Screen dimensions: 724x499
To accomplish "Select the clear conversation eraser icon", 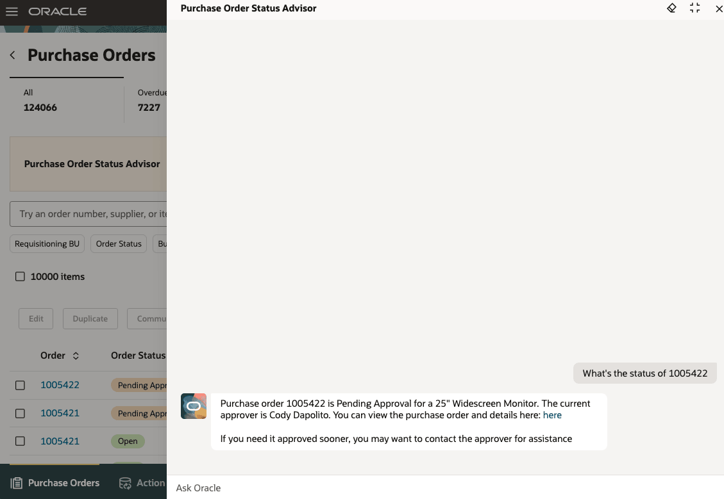I will [x=671, y=8].
